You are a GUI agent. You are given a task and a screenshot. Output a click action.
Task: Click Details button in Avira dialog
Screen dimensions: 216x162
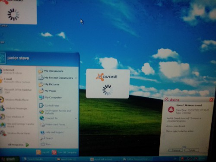[192, 150]
